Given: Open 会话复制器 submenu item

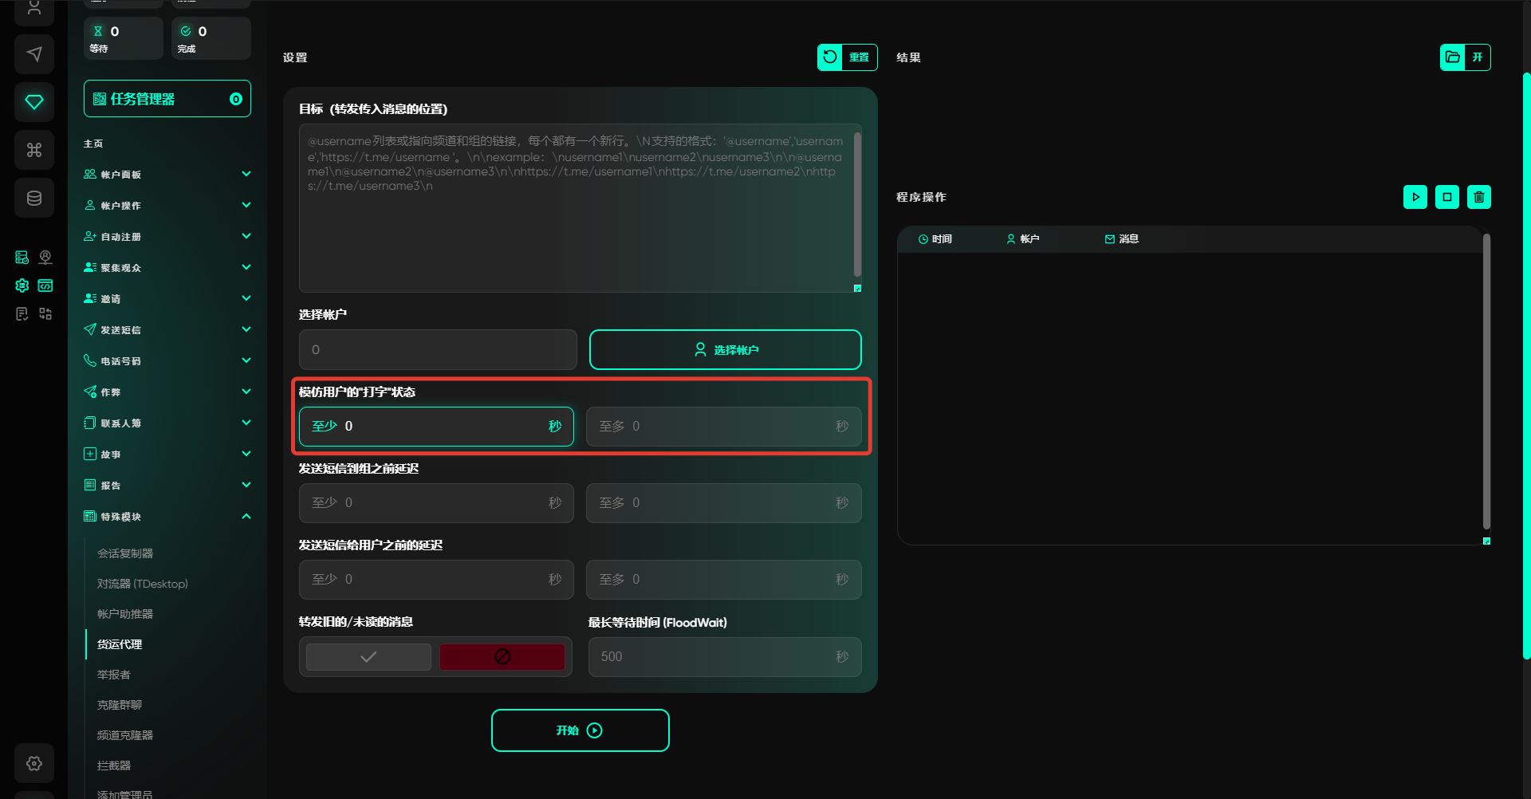Looking at the screenshot, I should point(125,553).
